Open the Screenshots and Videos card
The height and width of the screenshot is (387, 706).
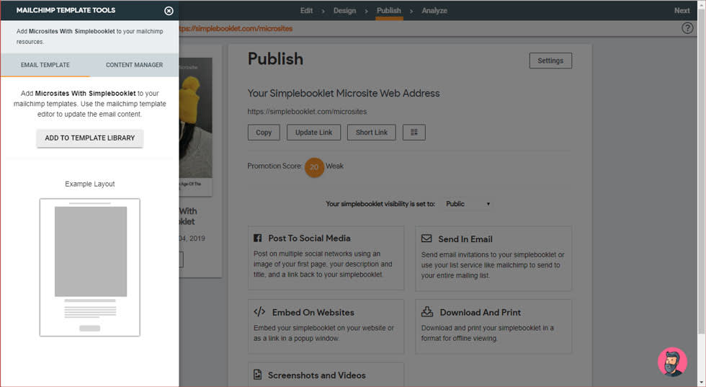[326, 374]
